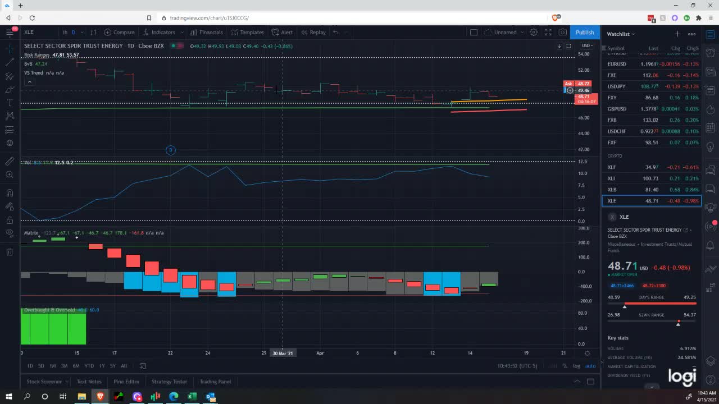This screenshot has width=719, height=404.
Task: Open select layout square icon
Action: coord(474,32)
